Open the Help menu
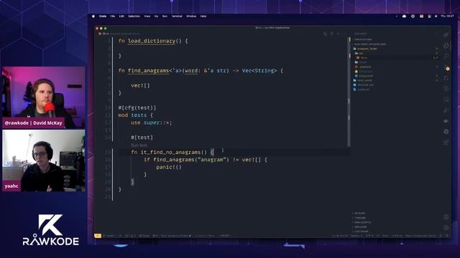The height and width of the screenshot is (258, 460). pyautogui.click(x=203, y=16)
